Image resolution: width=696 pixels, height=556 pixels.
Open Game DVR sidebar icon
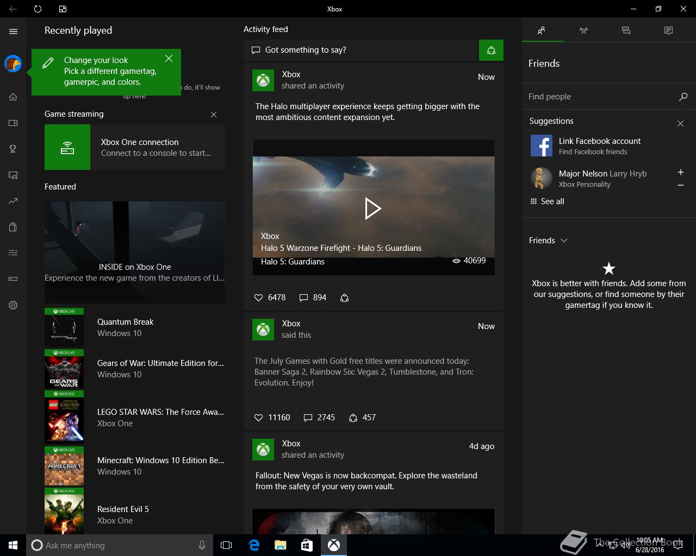point(13,175)
